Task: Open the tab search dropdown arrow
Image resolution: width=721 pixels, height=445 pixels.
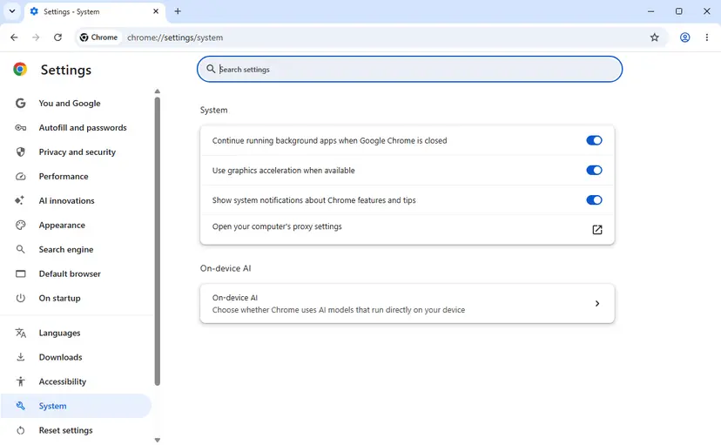Action: pos(12,11)
